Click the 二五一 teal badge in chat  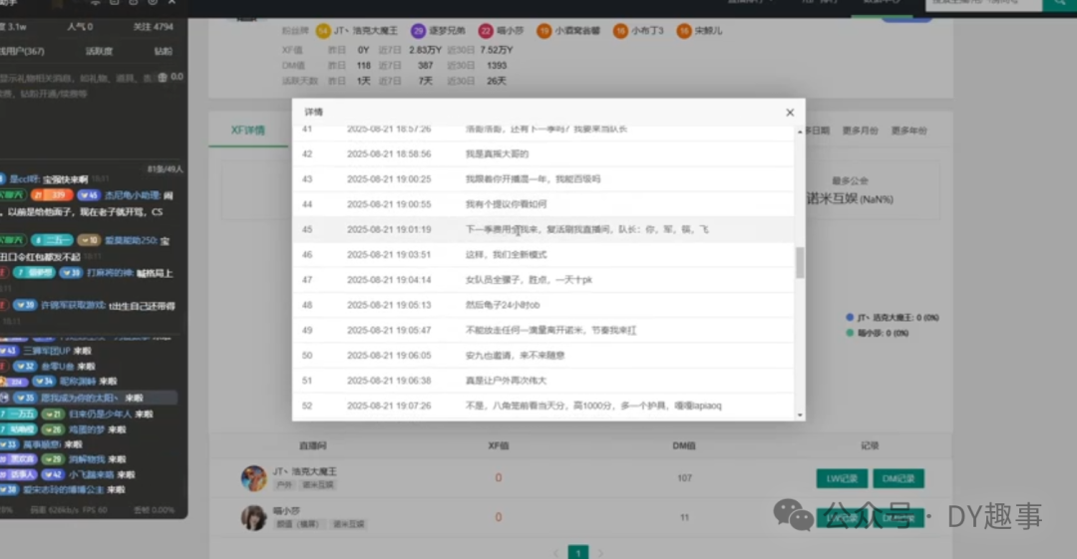click(x=52, y=240)
